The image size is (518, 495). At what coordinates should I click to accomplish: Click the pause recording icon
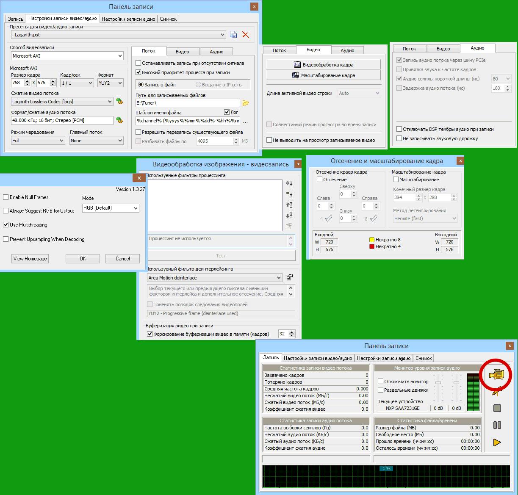pyautogui.click(x=497, y=425)
